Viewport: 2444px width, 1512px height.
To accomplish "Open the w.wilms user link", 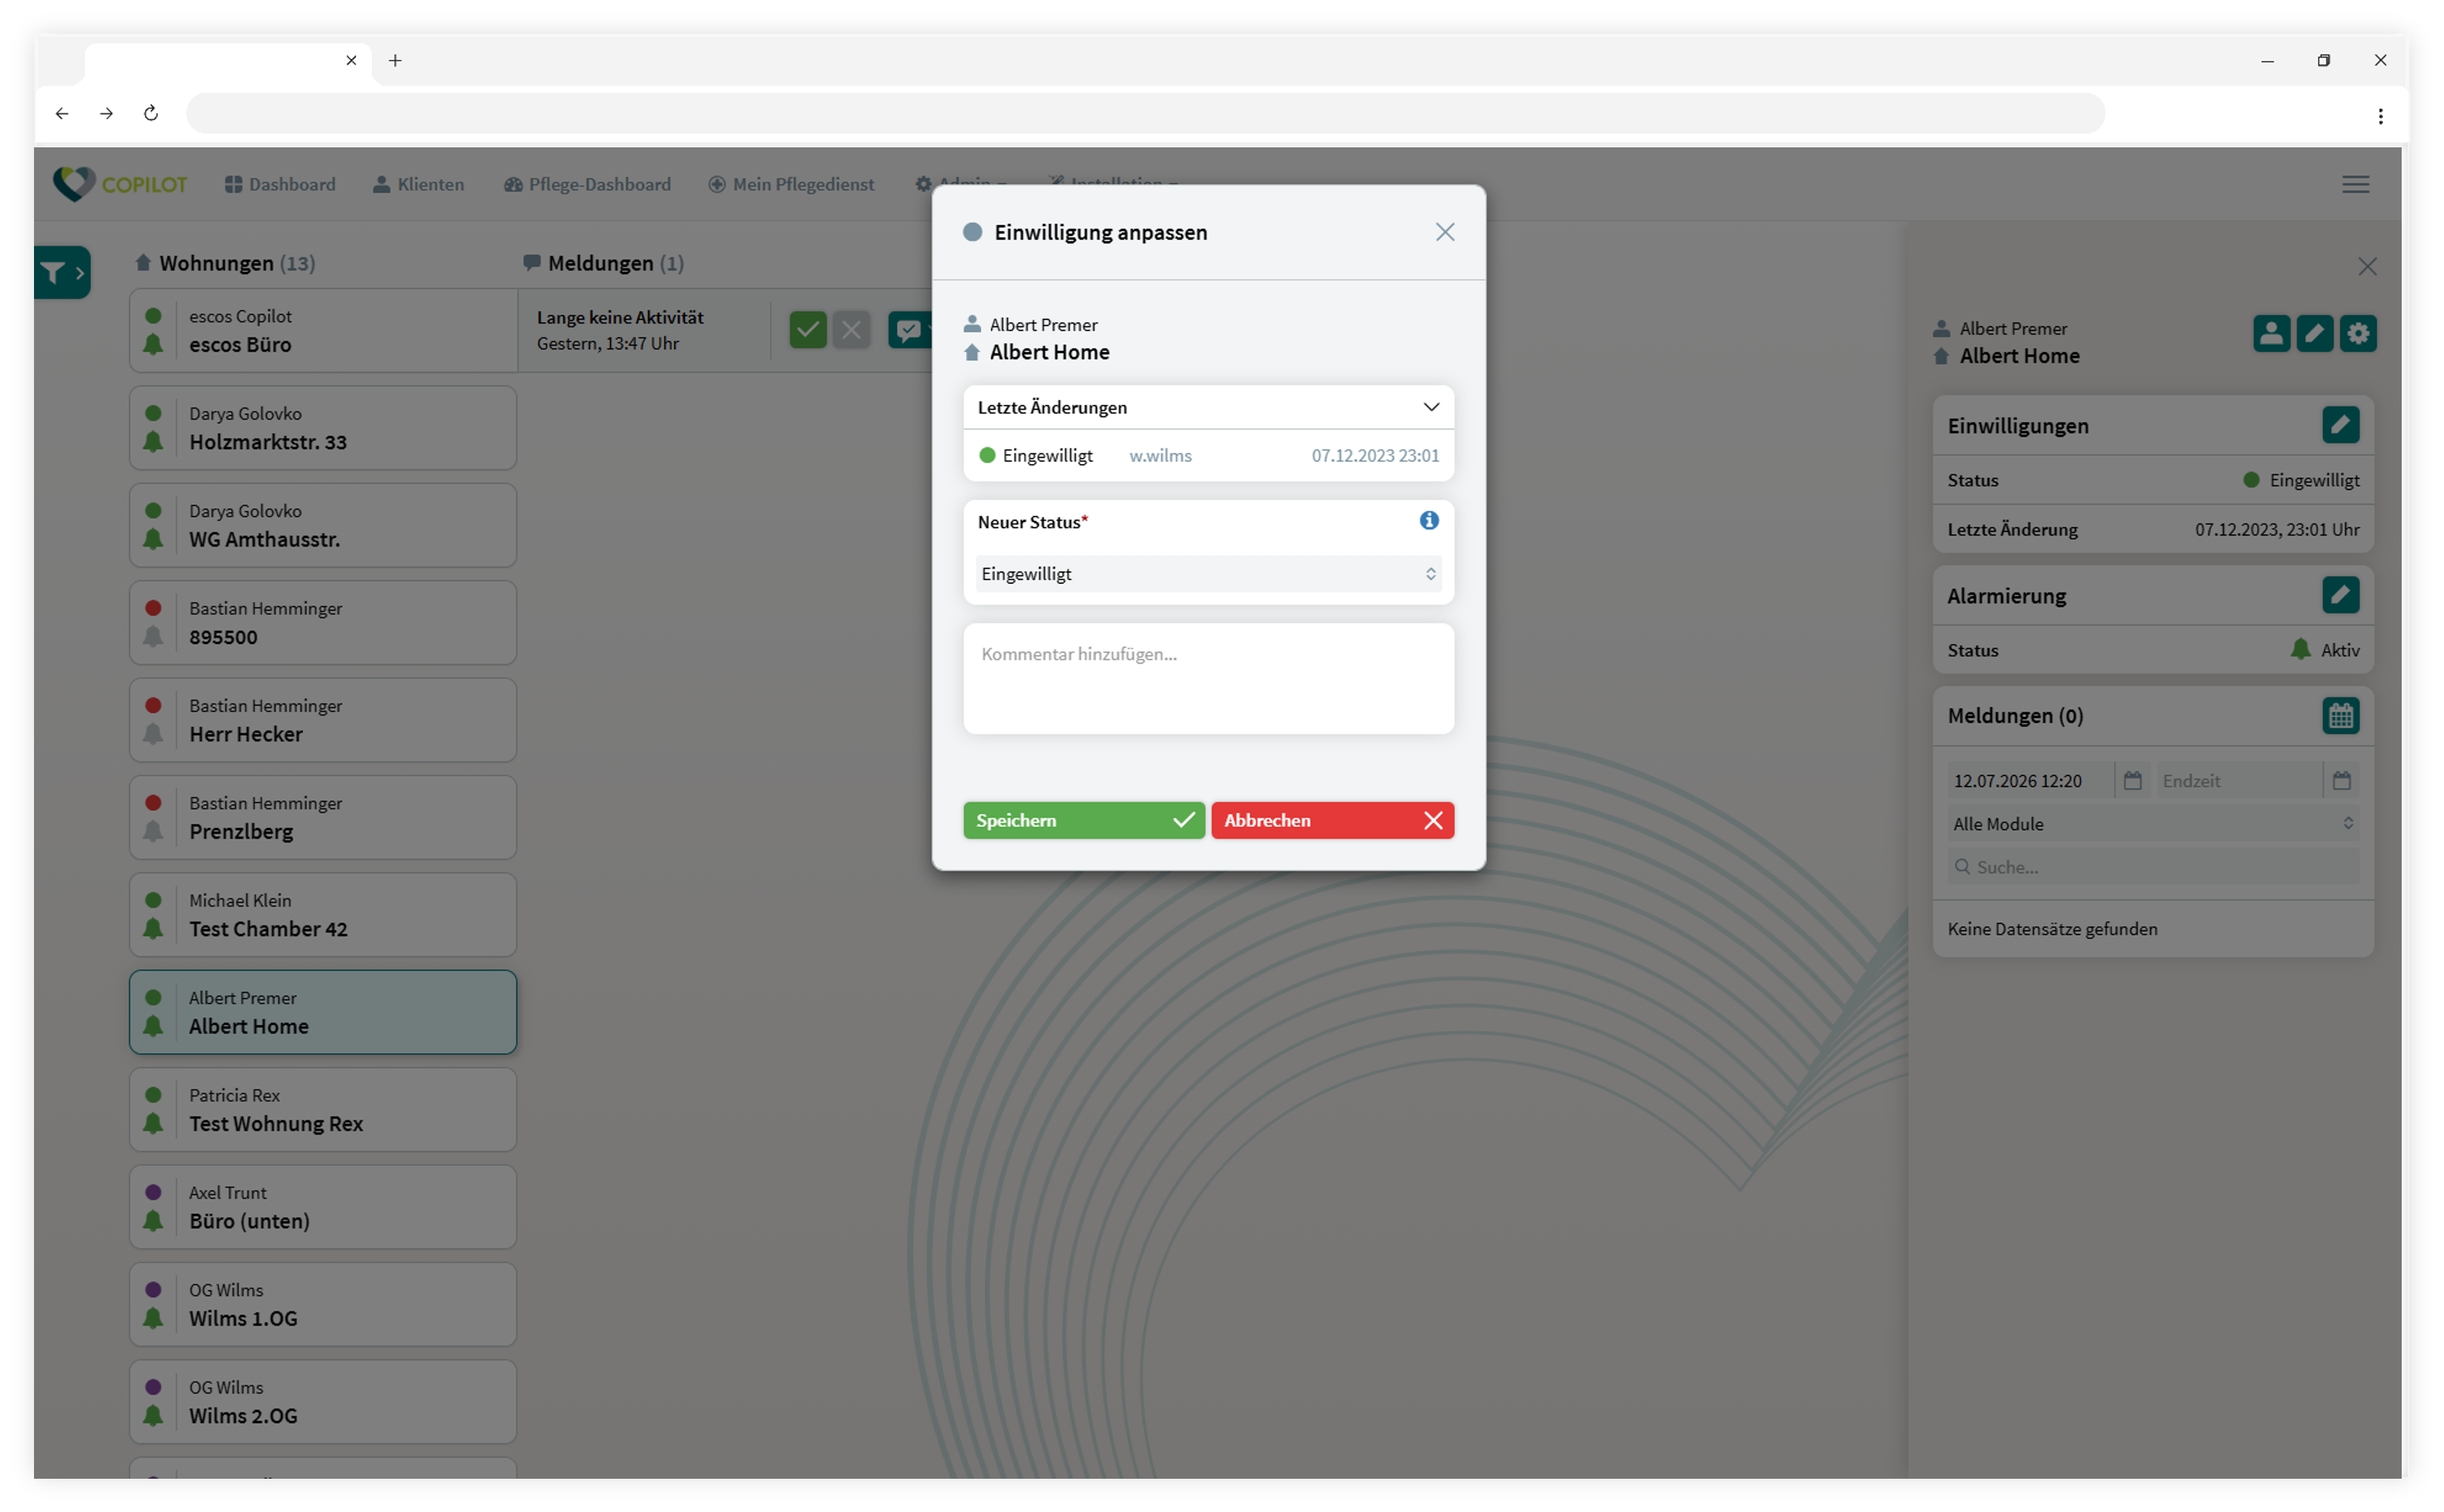I will (1160, 456).
